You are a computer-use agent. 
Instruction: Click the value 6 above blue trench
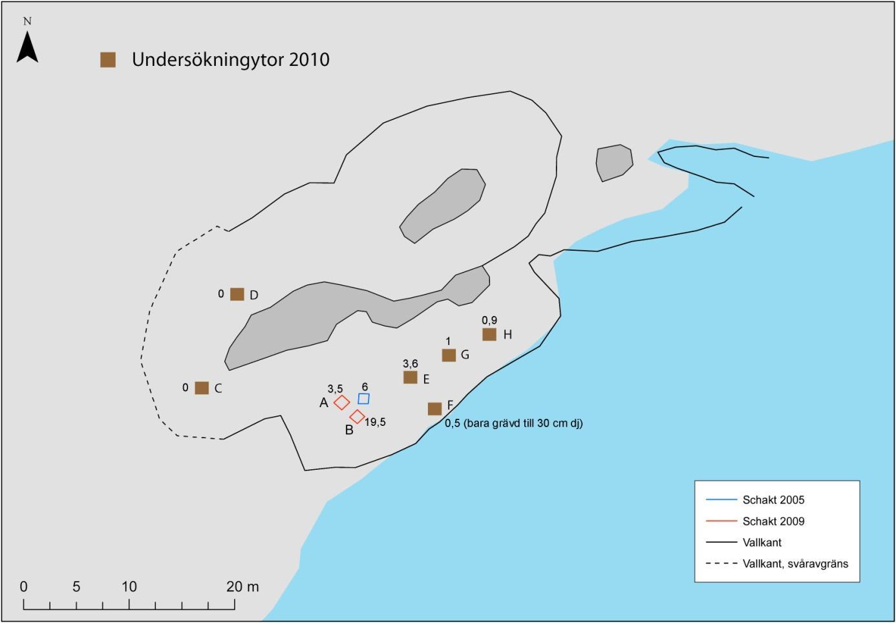click(x=365, y=387)
